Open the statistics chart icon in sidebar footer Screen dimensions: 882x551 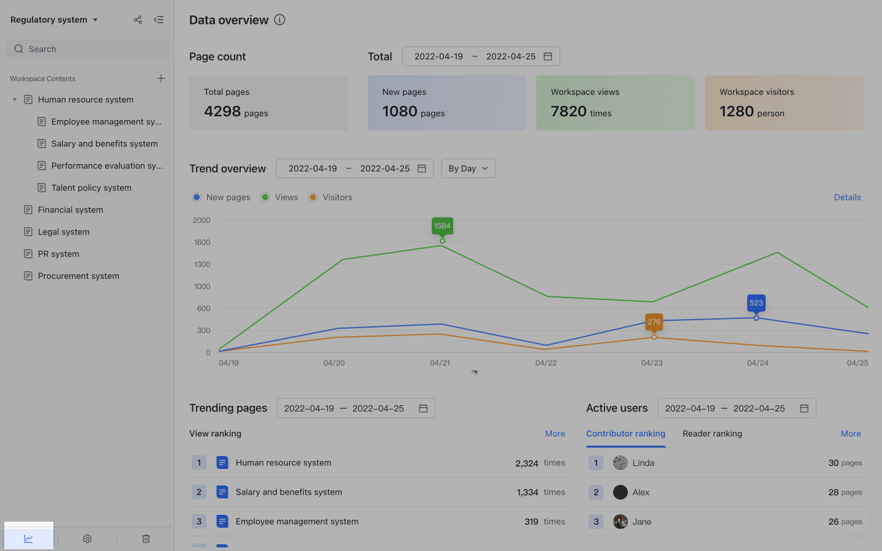point(28,538)
